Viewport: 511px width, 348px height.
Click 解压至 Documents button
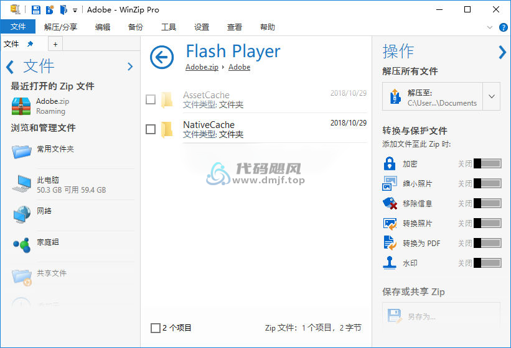433,96
